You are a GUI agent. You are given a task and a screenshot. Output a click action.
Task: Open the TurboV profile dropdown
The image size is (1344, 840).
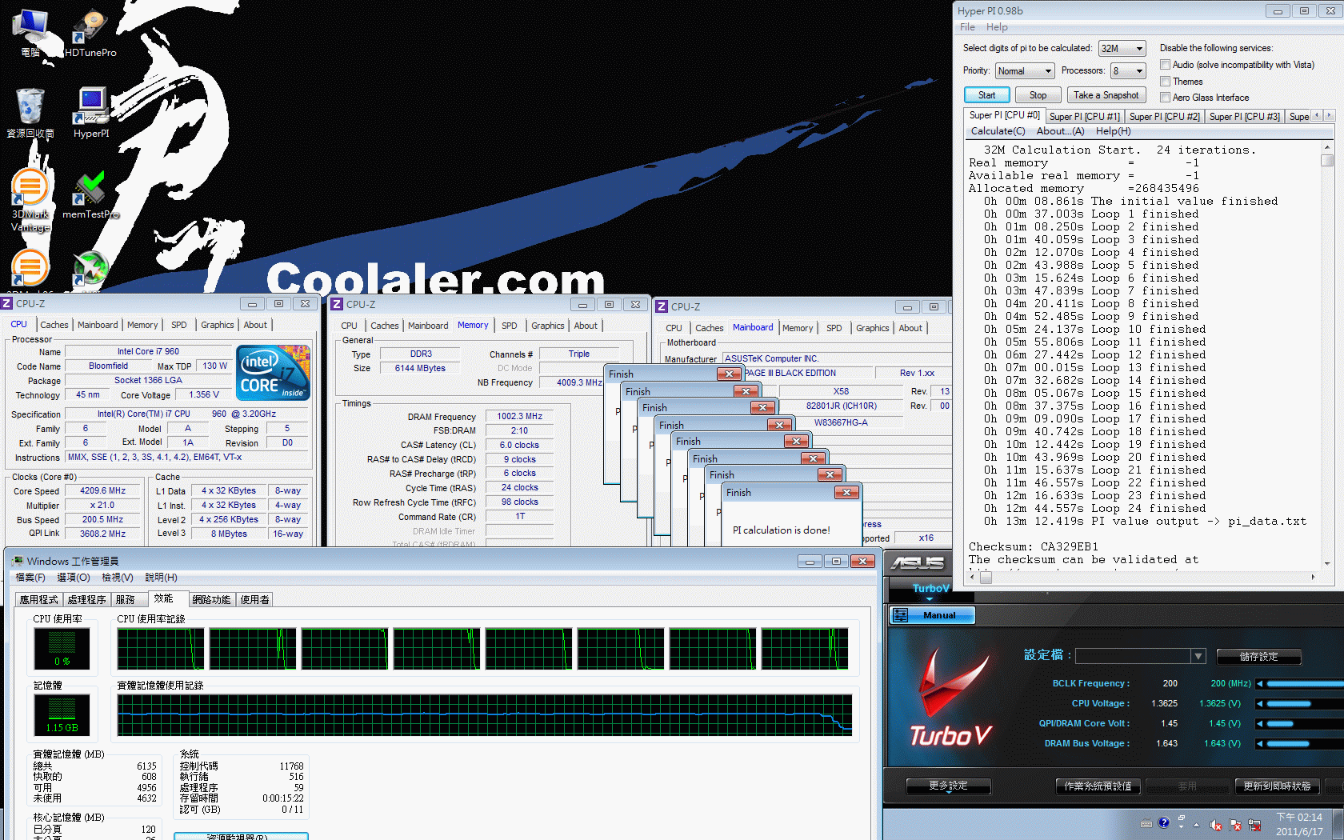click(x=1140, y=656)
